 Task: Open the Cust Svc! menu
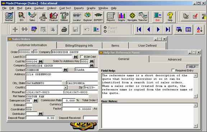point(65,8)
